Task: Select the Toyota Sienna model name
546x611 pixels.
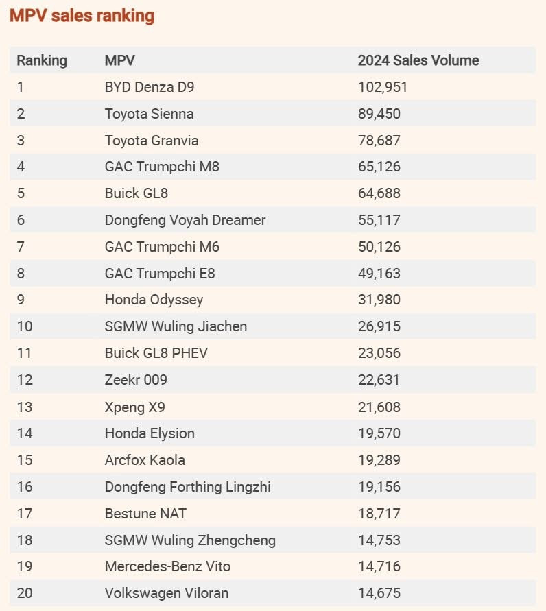Action: point(149,114)
